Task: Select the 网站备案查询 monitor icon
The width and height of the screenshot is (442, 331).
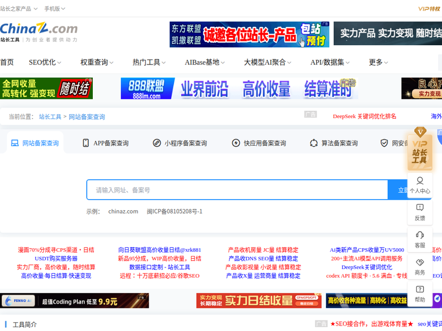Action: (15, 143)
